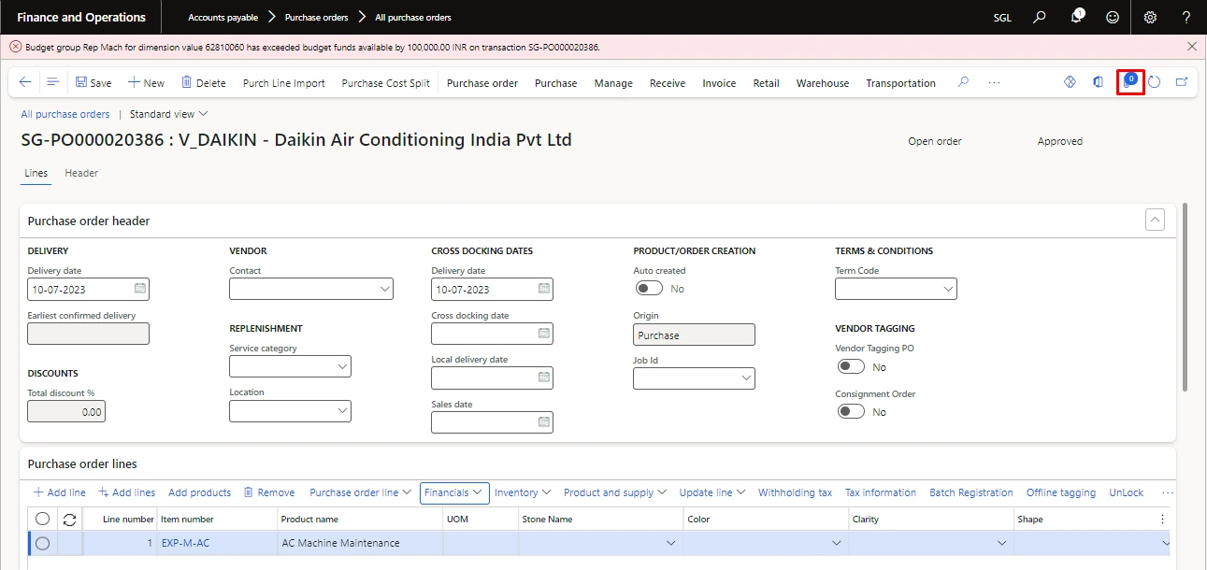Expand Standard view selector
The width and height of the screenshot is (1207, 570).
pyautogui.click(x=168, y=114)
